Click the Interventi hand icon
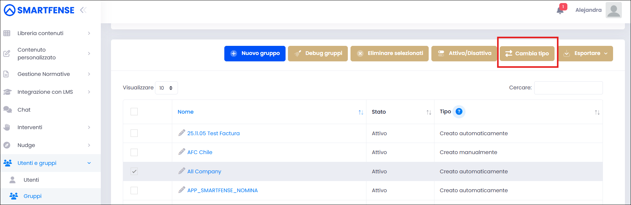This screenshot has width=631, height=205. (x=7, y=127)
